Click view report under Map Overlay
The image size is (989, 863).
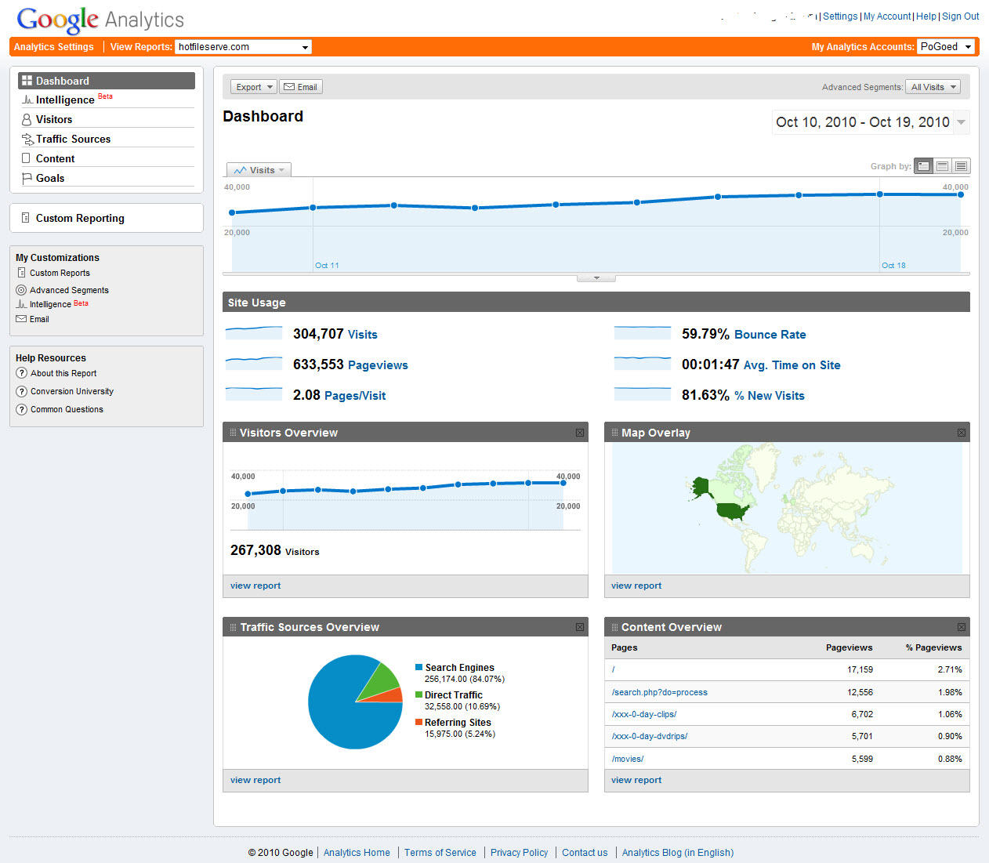pos(636,586)
